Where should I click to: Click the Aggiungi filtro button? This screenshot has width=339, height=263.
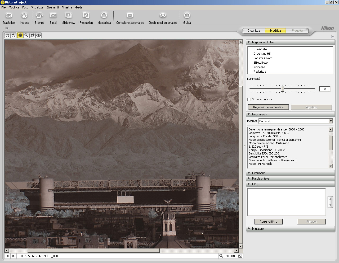268,222
